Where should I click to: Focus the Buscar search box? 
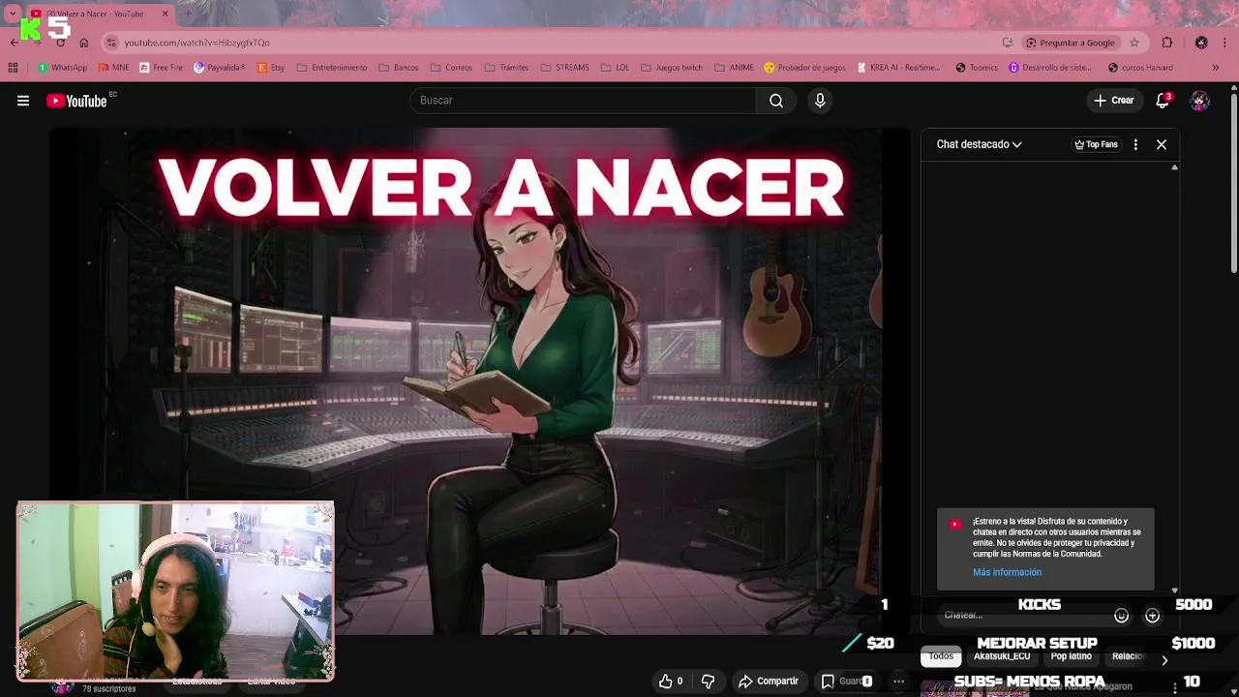pyautogui.click(x=584, y=101)
